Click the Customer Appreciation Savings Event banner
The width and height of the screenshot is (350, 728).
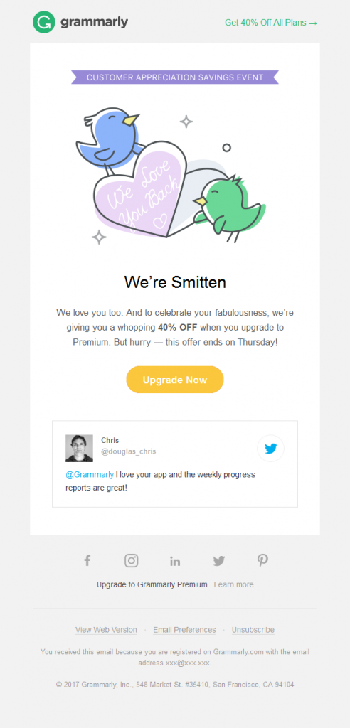[175, 77]
